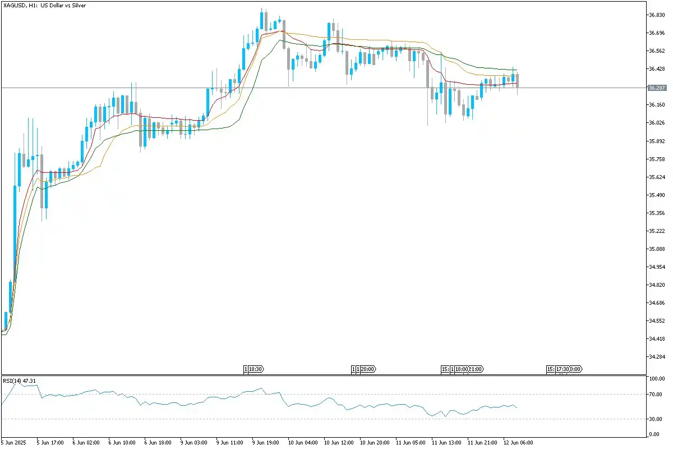Click price axis value 34.686

[657, 303]
